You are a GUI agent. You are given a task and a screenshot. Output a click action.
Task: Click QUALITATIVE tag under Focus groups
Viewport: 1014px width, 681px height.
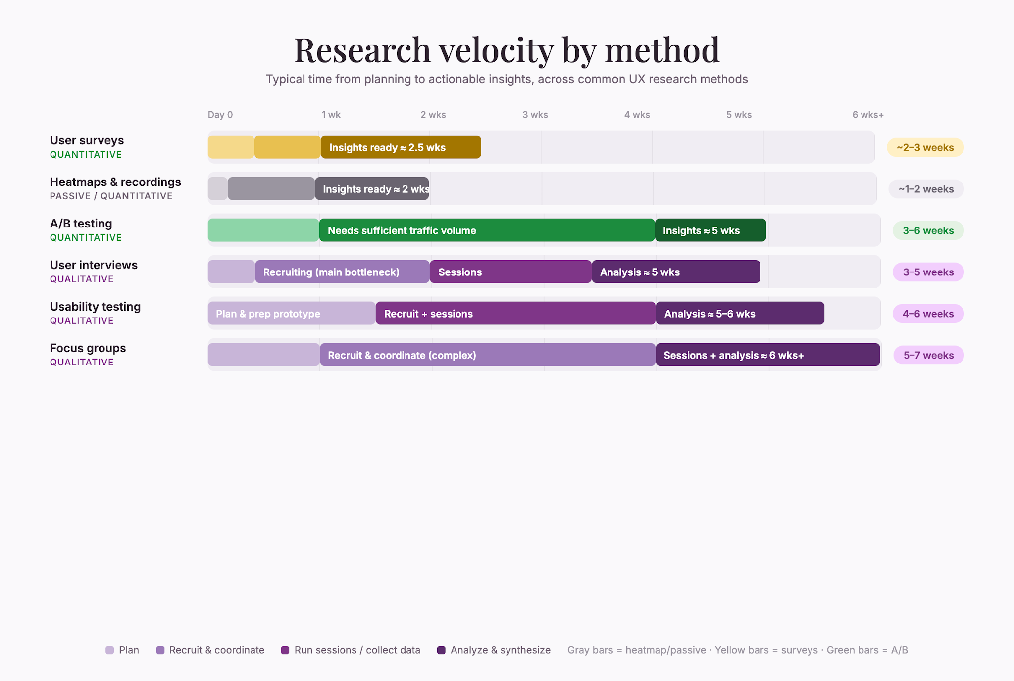[x=82, y=363]
